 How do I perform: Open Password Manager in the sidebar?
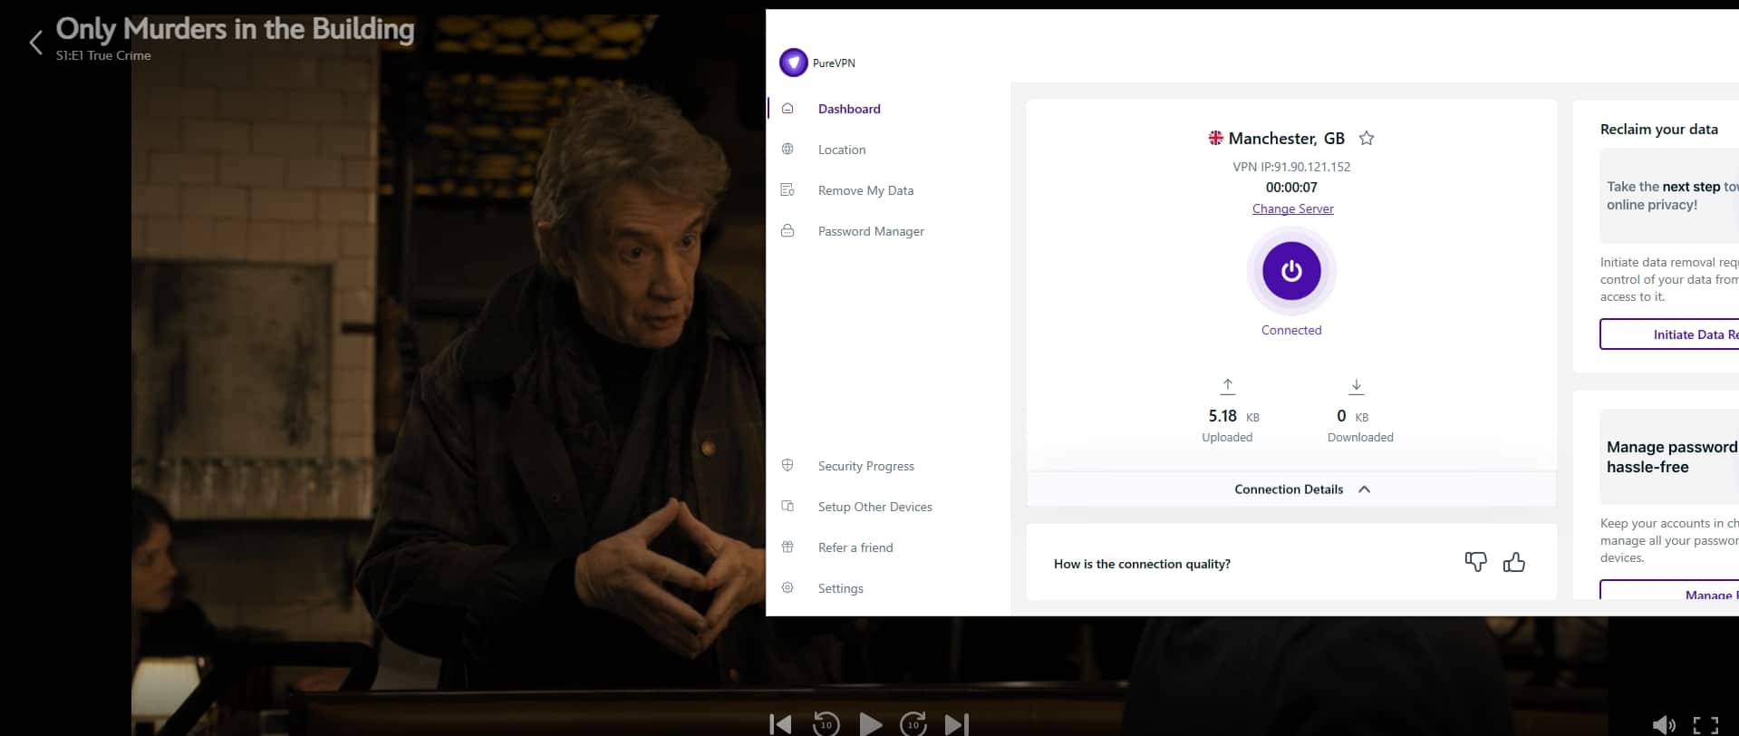coord(871,231)
